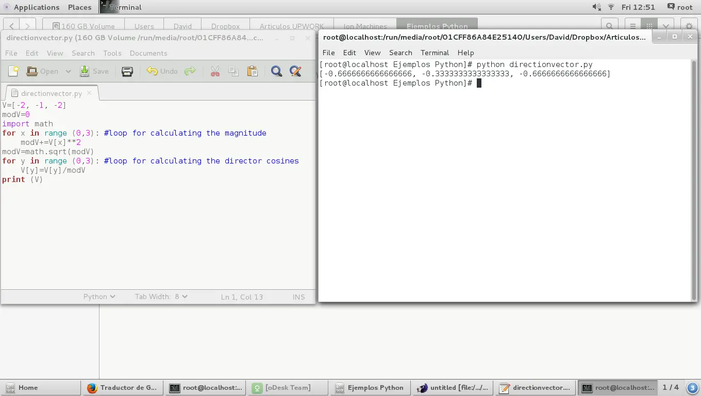This screenshot has width=701, height=396.
Task: Expand the recent files arrow beside Open
Action: click(68, 71)
